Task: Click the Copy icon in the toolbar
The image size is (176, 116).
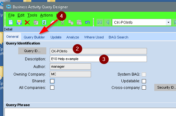Action: [x=71, y=22]
